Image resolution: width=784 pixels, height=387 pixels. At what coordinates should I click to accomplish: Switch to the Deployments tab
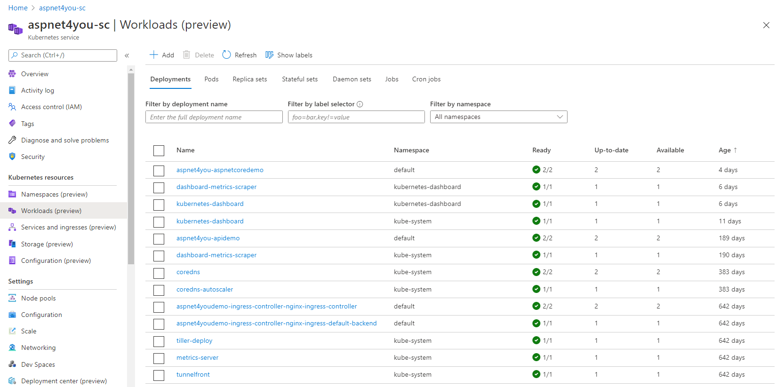pos(170,79)
